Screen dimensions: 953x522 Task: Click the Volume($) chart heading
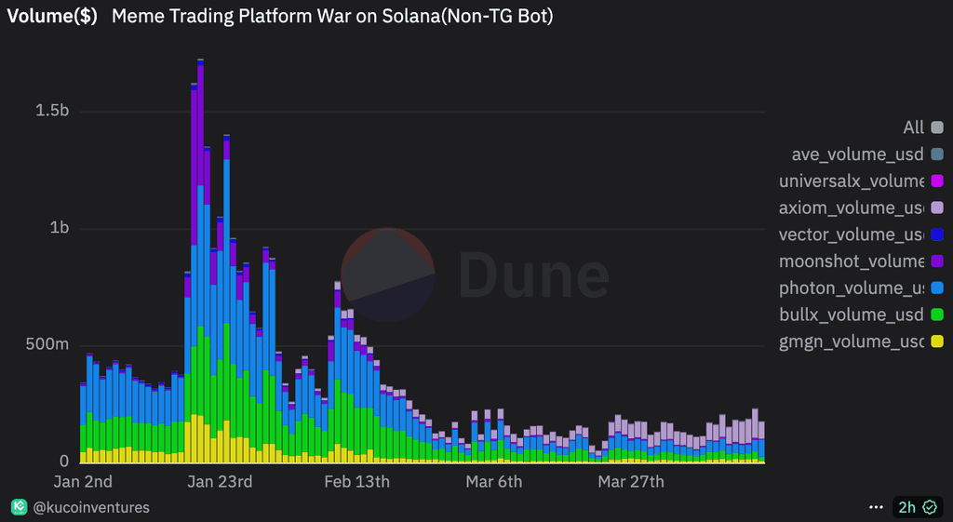52,16
